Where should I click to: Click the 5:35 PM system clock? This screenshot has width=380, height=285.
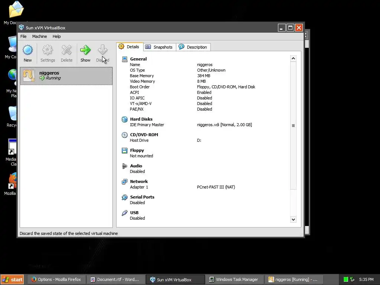pos(366,279)
